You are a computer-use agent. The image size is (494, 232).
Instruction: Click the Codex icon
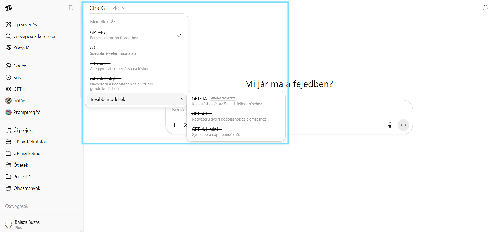[x=8, y=66]
